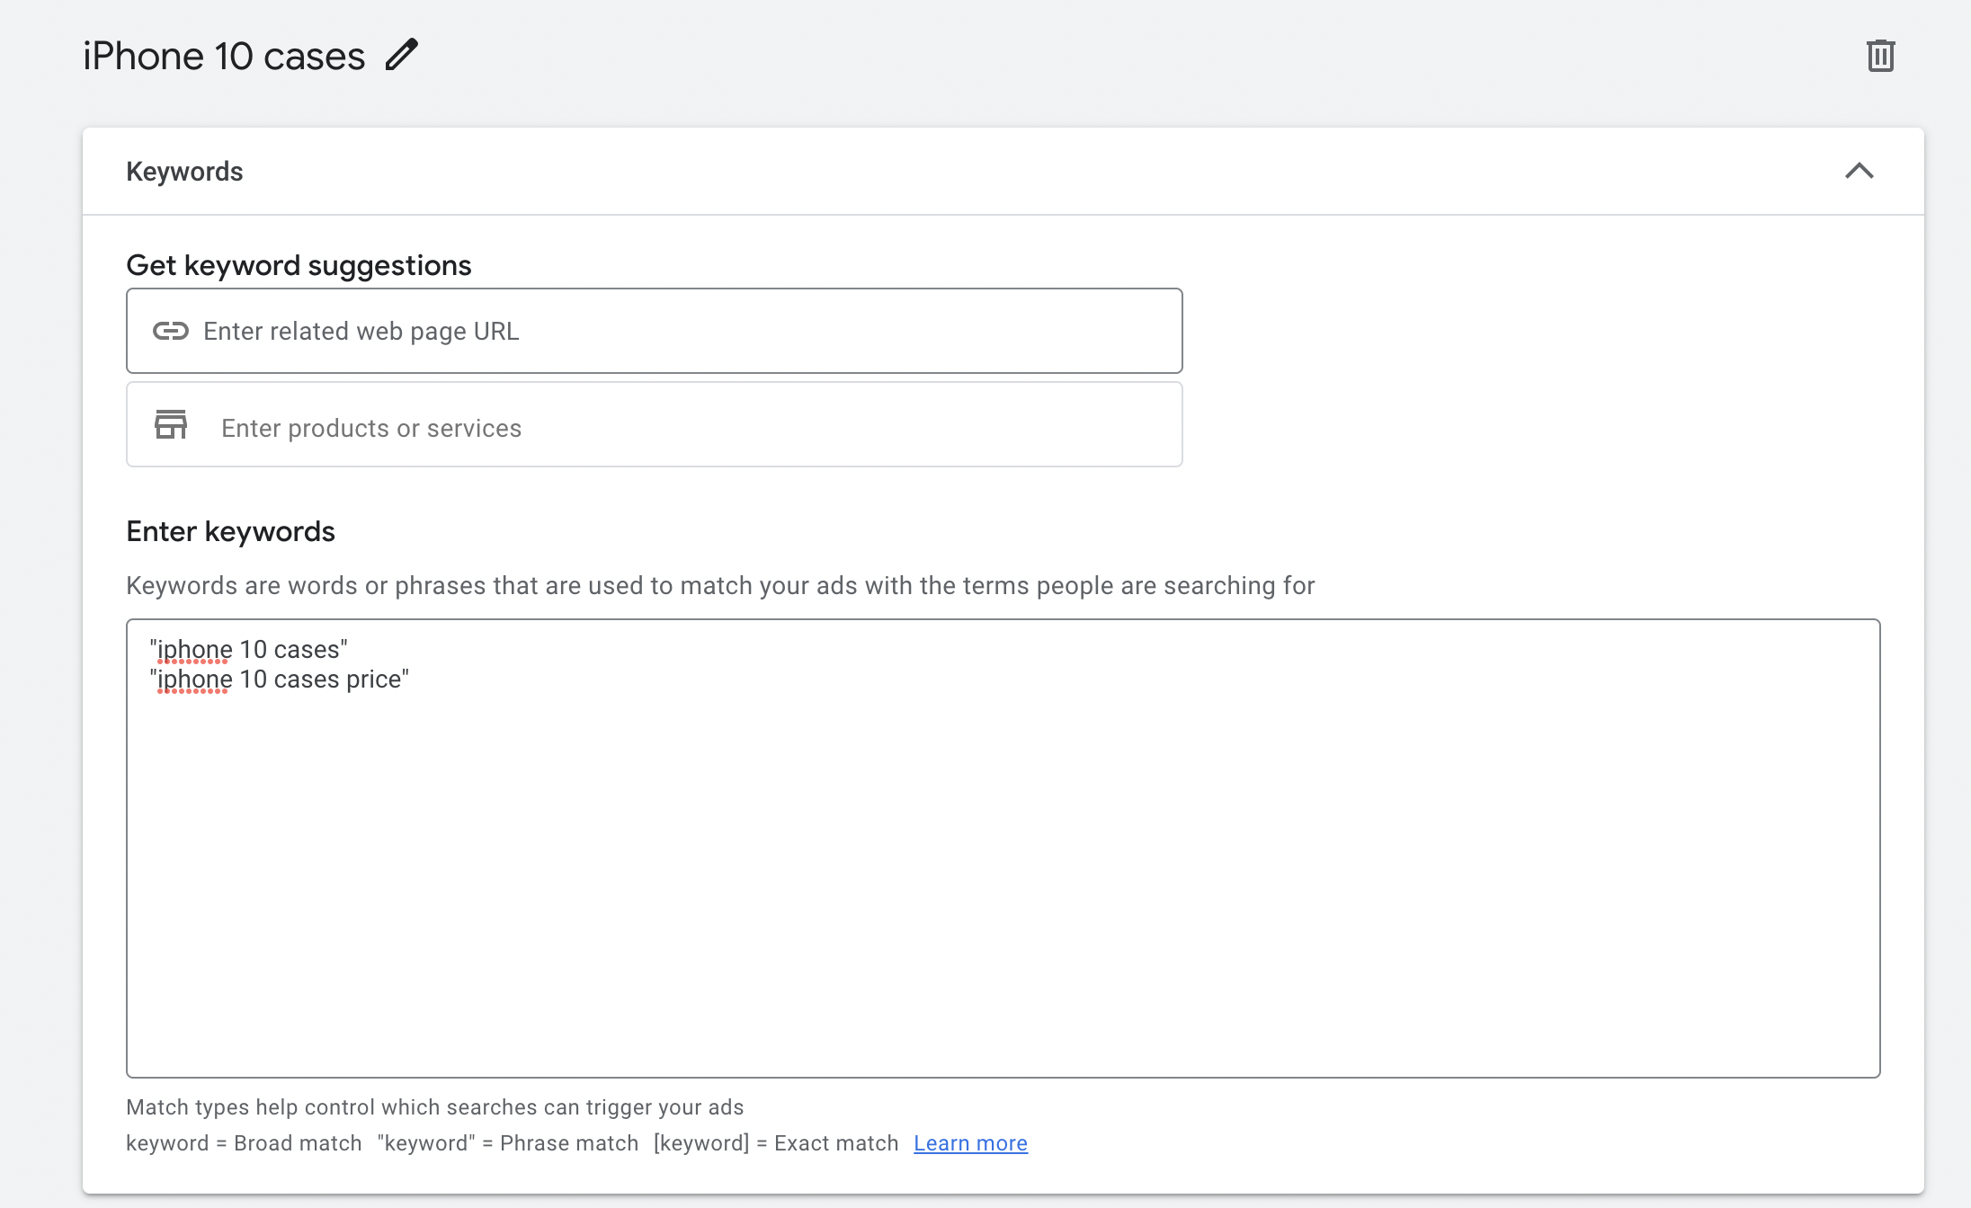Screen dimensions: 1971x1208
Task: Click the Broad match hint text
Action: 244,1143
